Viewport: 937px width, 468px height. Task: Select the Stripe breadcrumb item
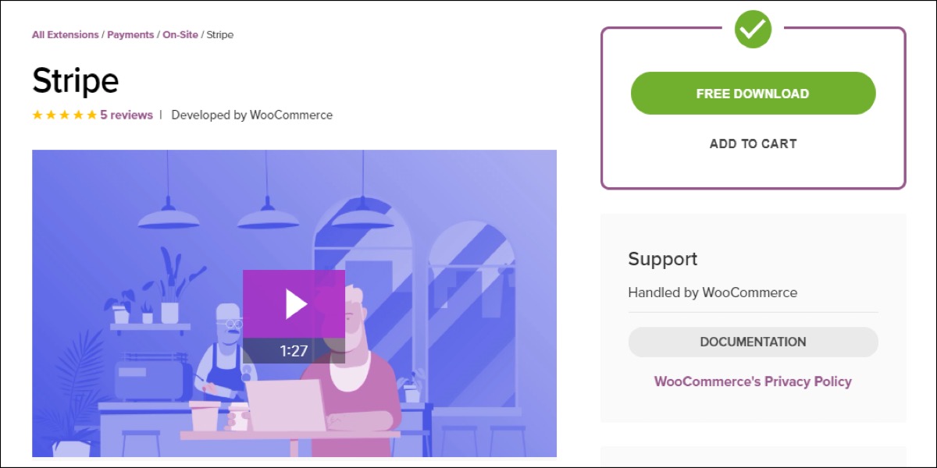point(220,35)
